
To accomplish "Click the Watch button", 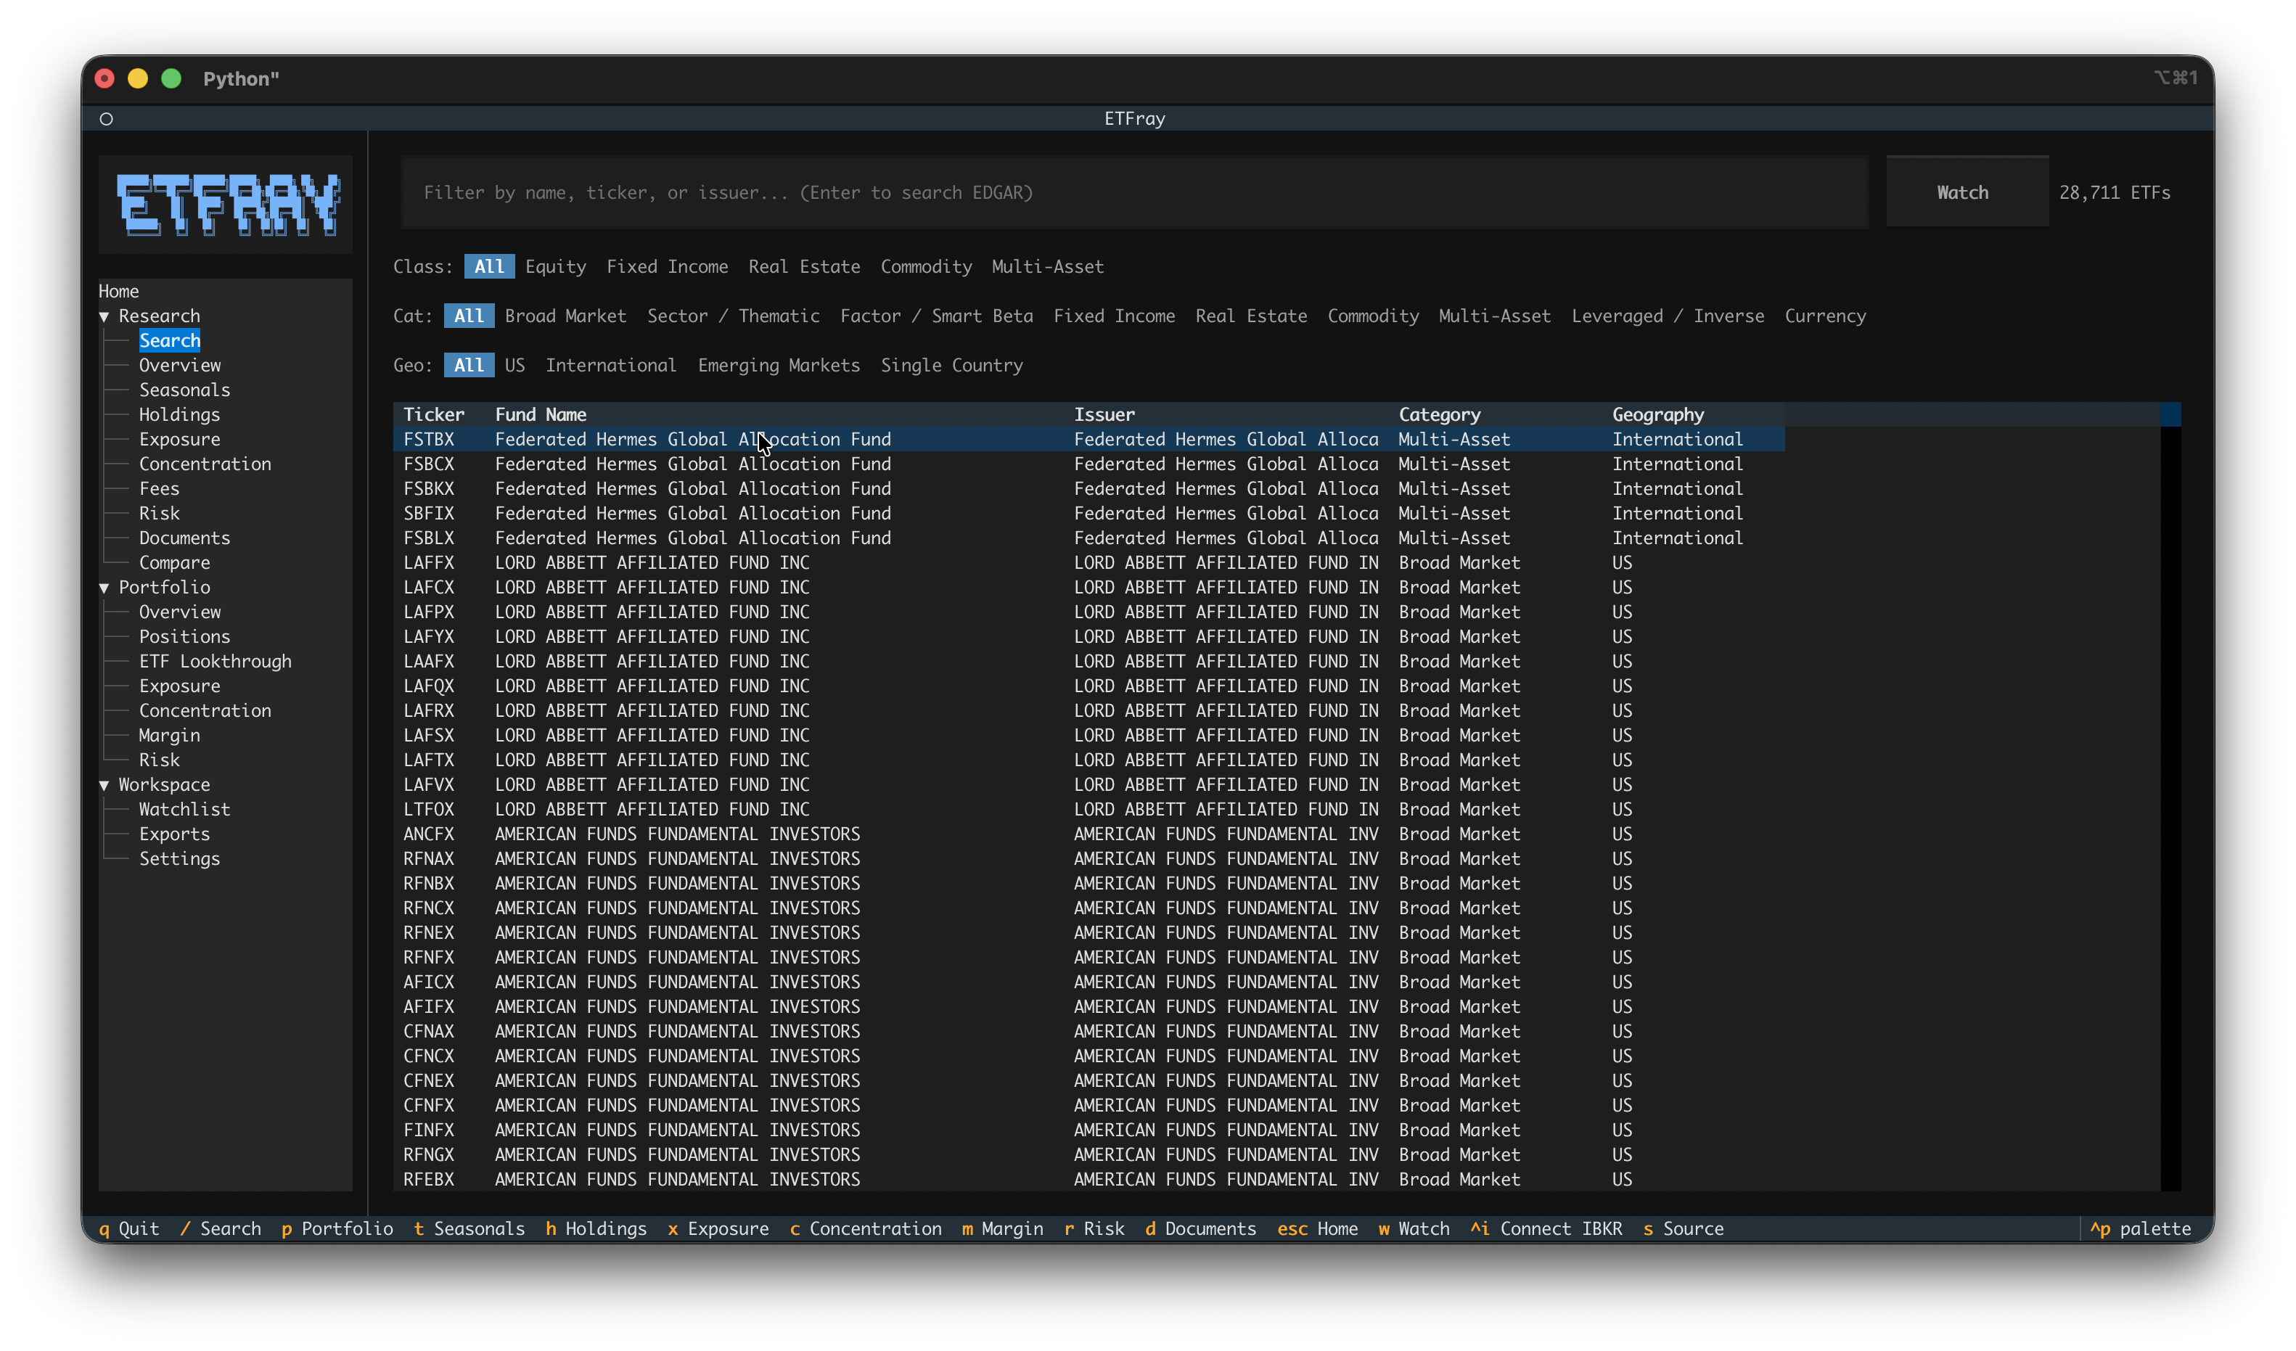I will (x=1966, y=192).
